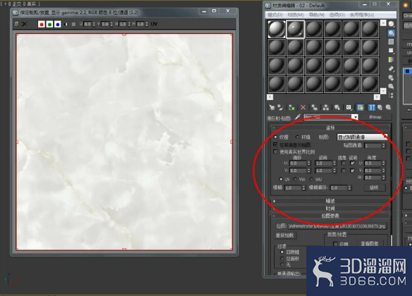Open the 模式(D) menu in material editor

275,15
